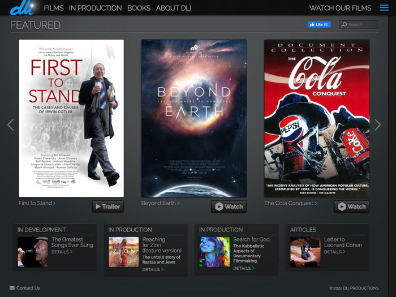Open the First to Stand poster
The width and height of the screenshot is (396, 297).
(x=71, y=118)
